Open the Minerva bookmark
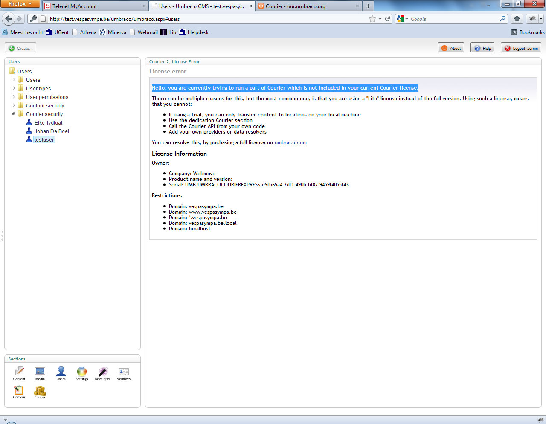546x424 pixels. 113,32
